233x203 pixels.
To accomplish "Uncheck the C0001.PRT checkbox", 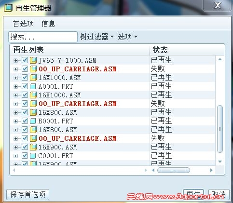I will point(25,156).
